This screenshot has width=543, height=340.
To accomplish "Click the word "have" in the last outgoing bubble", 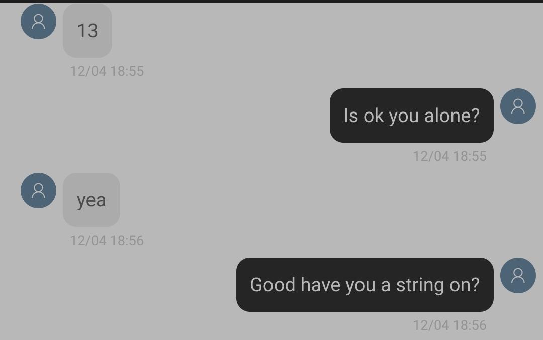I will pos(320,285).
